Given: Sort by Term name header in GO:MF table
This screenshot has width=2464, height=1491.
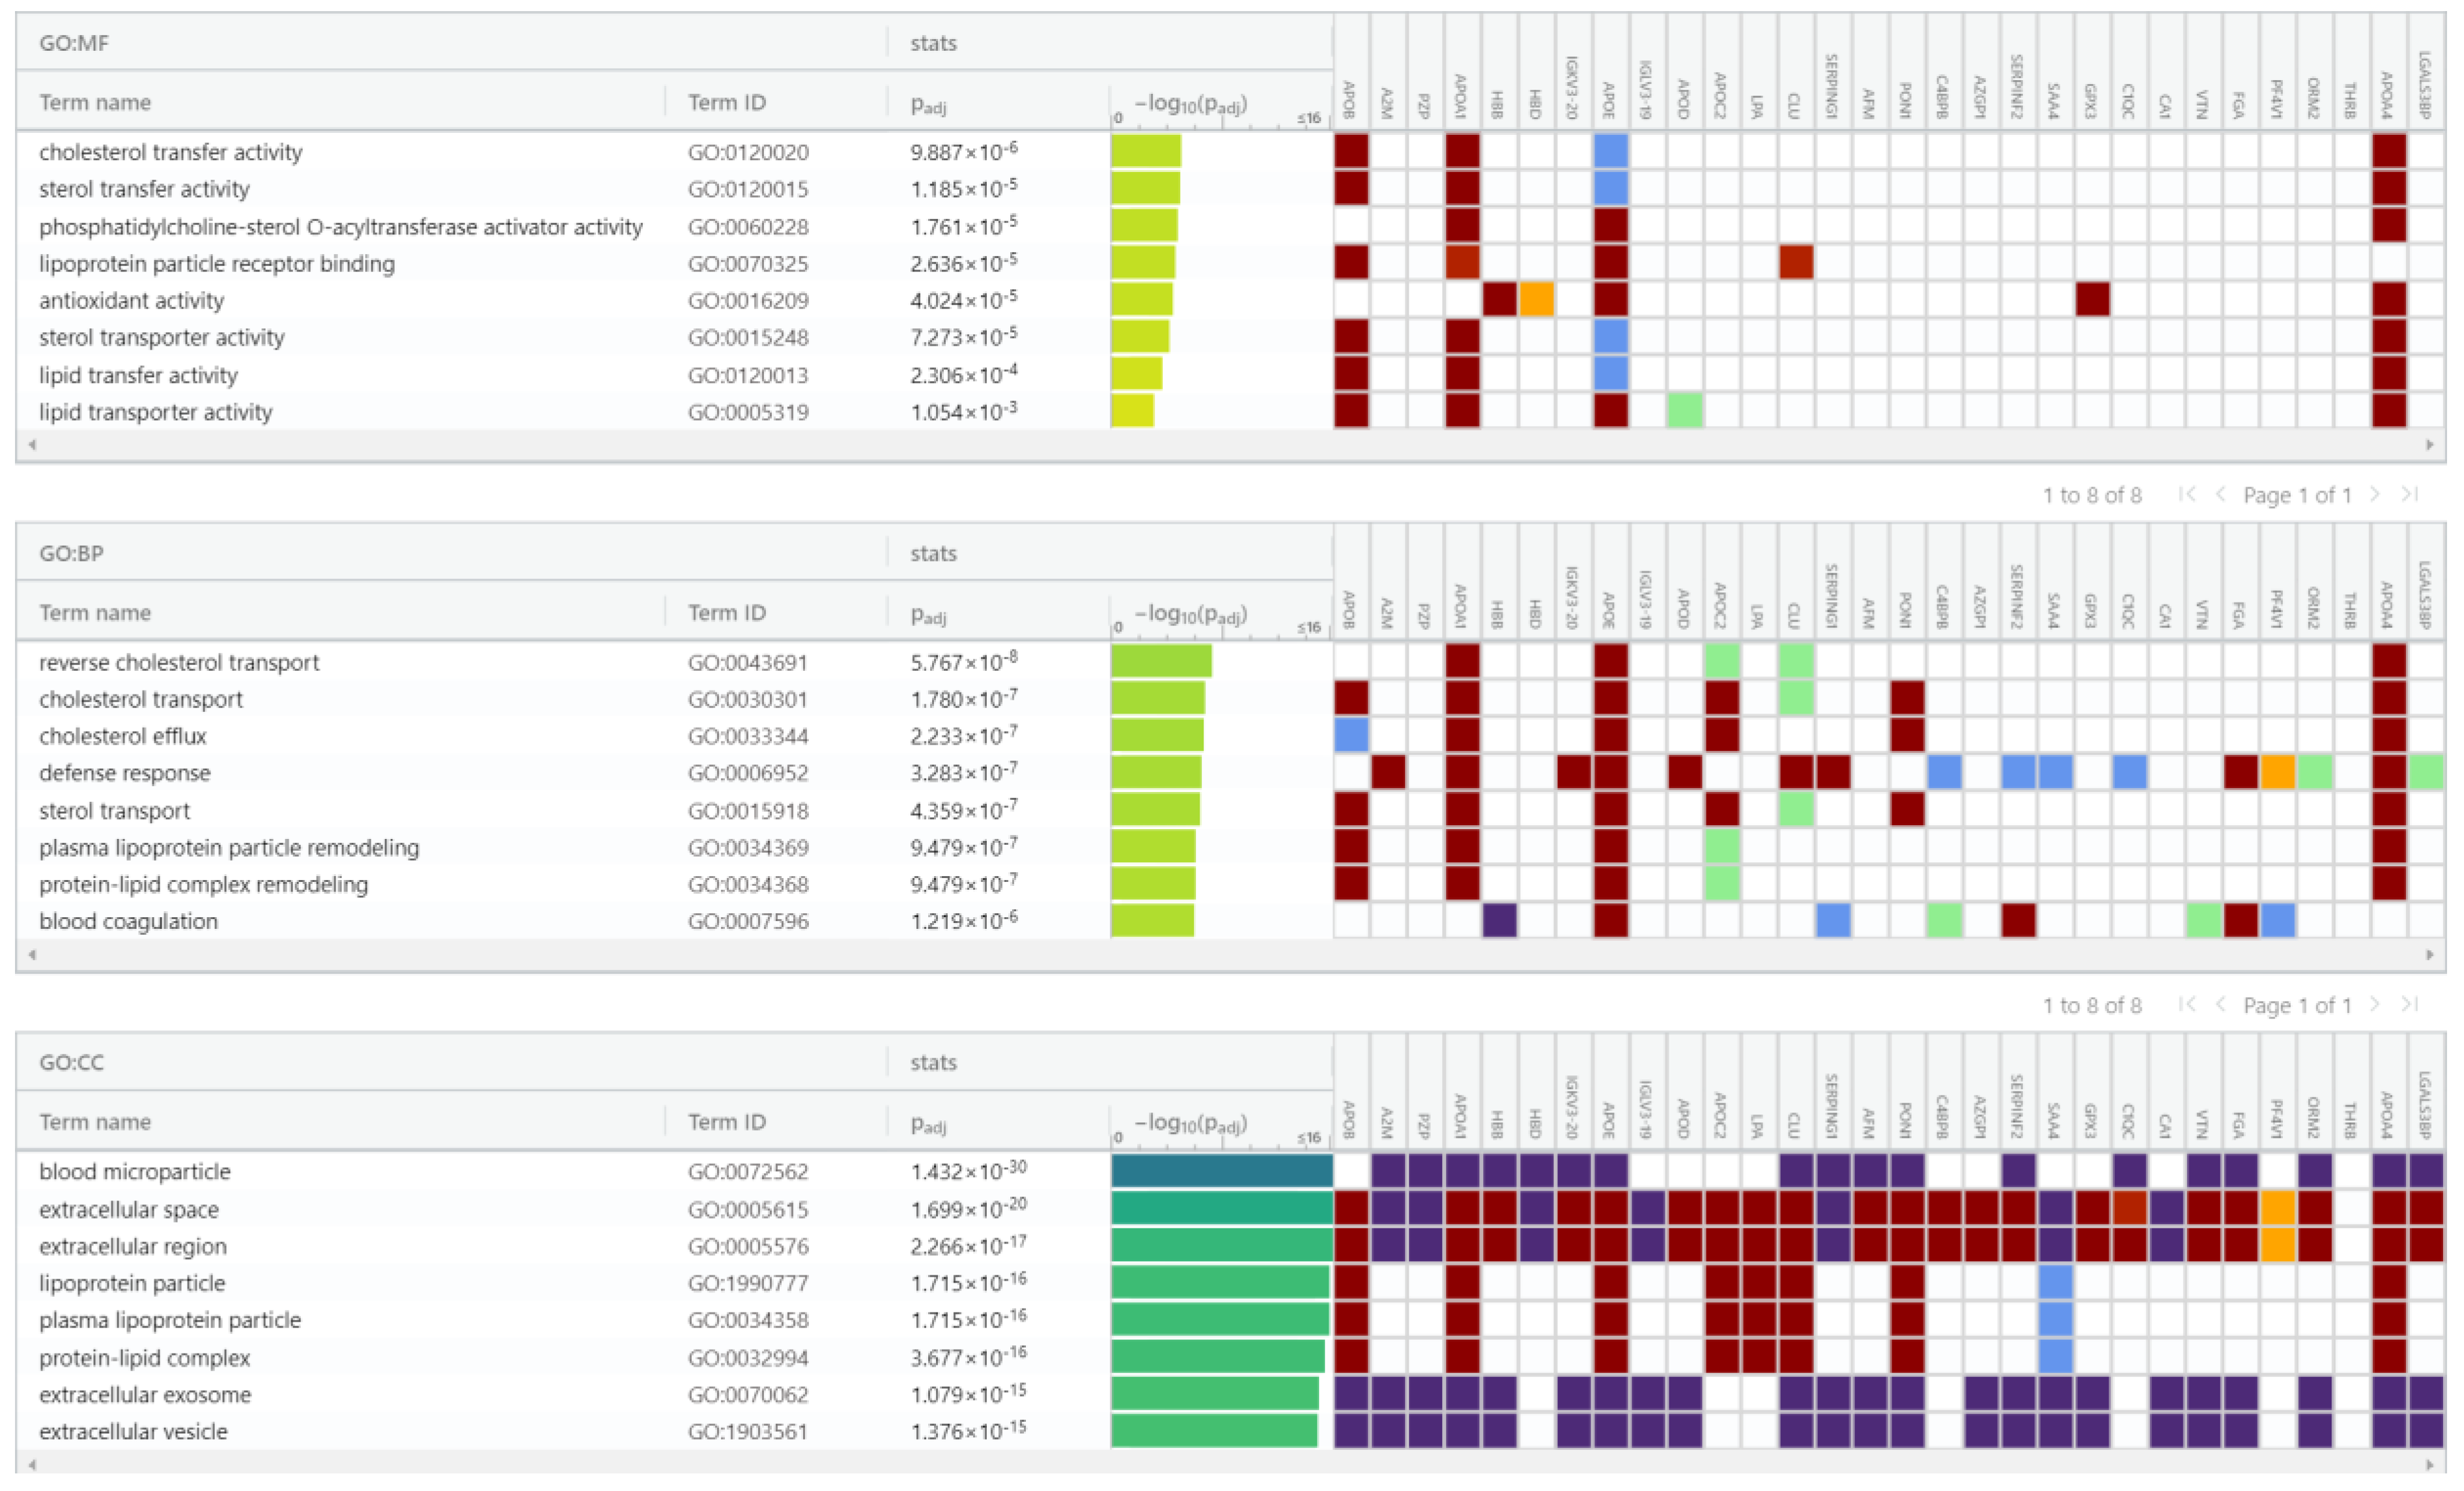Looking at the screenshot, I should tap(95, 102).
